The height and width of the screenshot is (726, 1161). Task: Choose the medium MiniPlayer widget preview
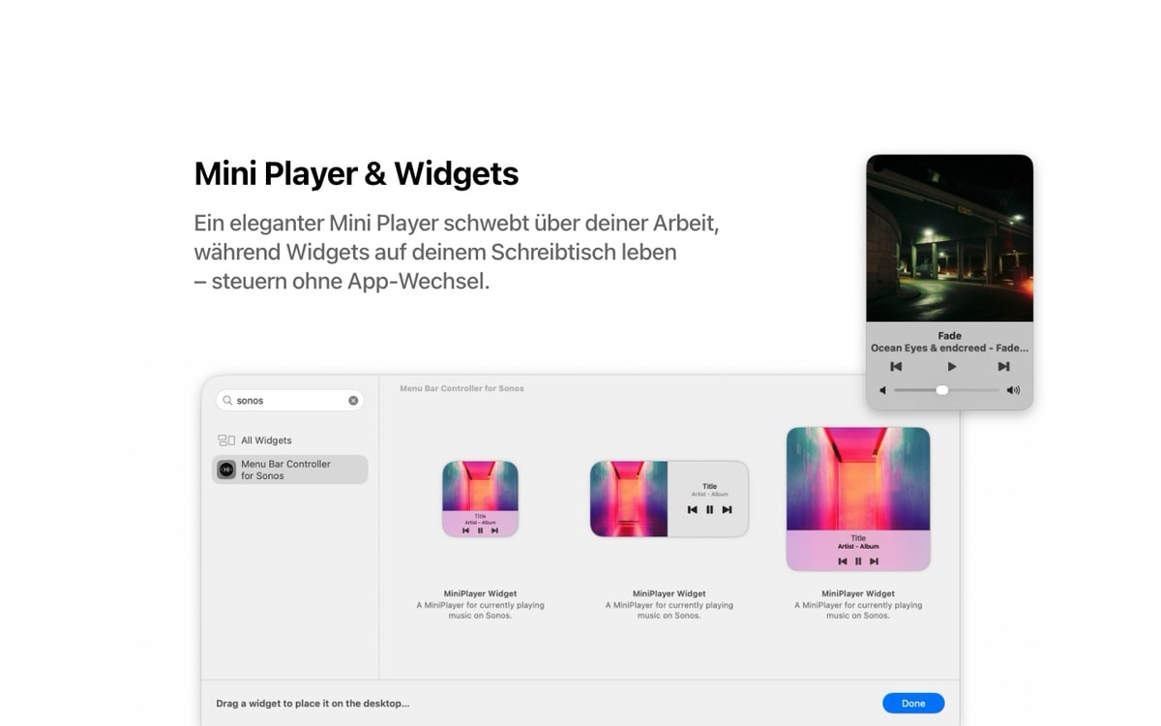[x=670, y=499]
